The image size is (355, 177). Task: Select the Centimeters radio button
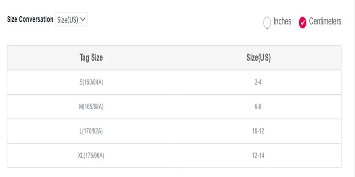click(303, 23)
